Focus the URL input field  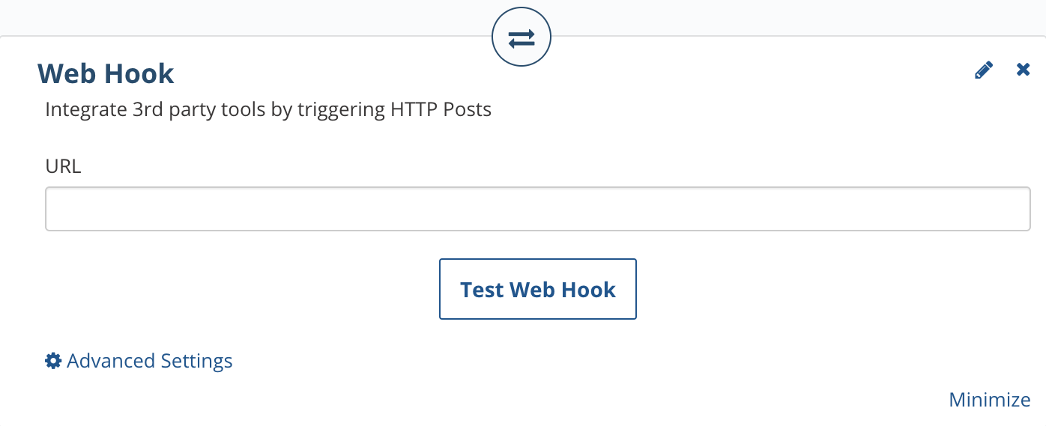538,209
